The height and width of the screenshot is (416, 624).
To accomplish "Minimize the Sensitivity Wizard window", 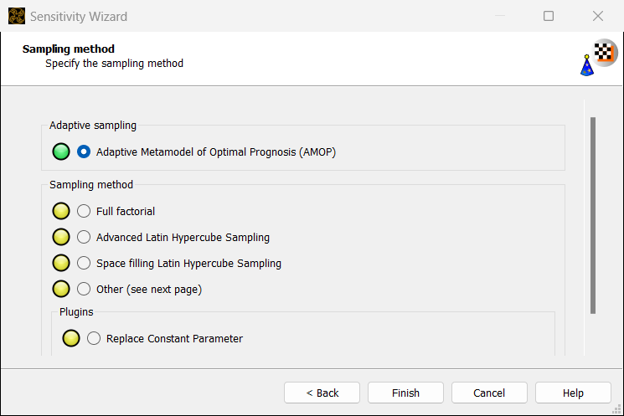I will [x=500, y=16].
